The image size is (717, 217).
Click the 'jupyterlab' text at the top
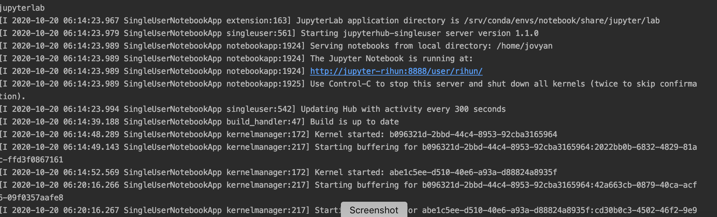point(22,8)
